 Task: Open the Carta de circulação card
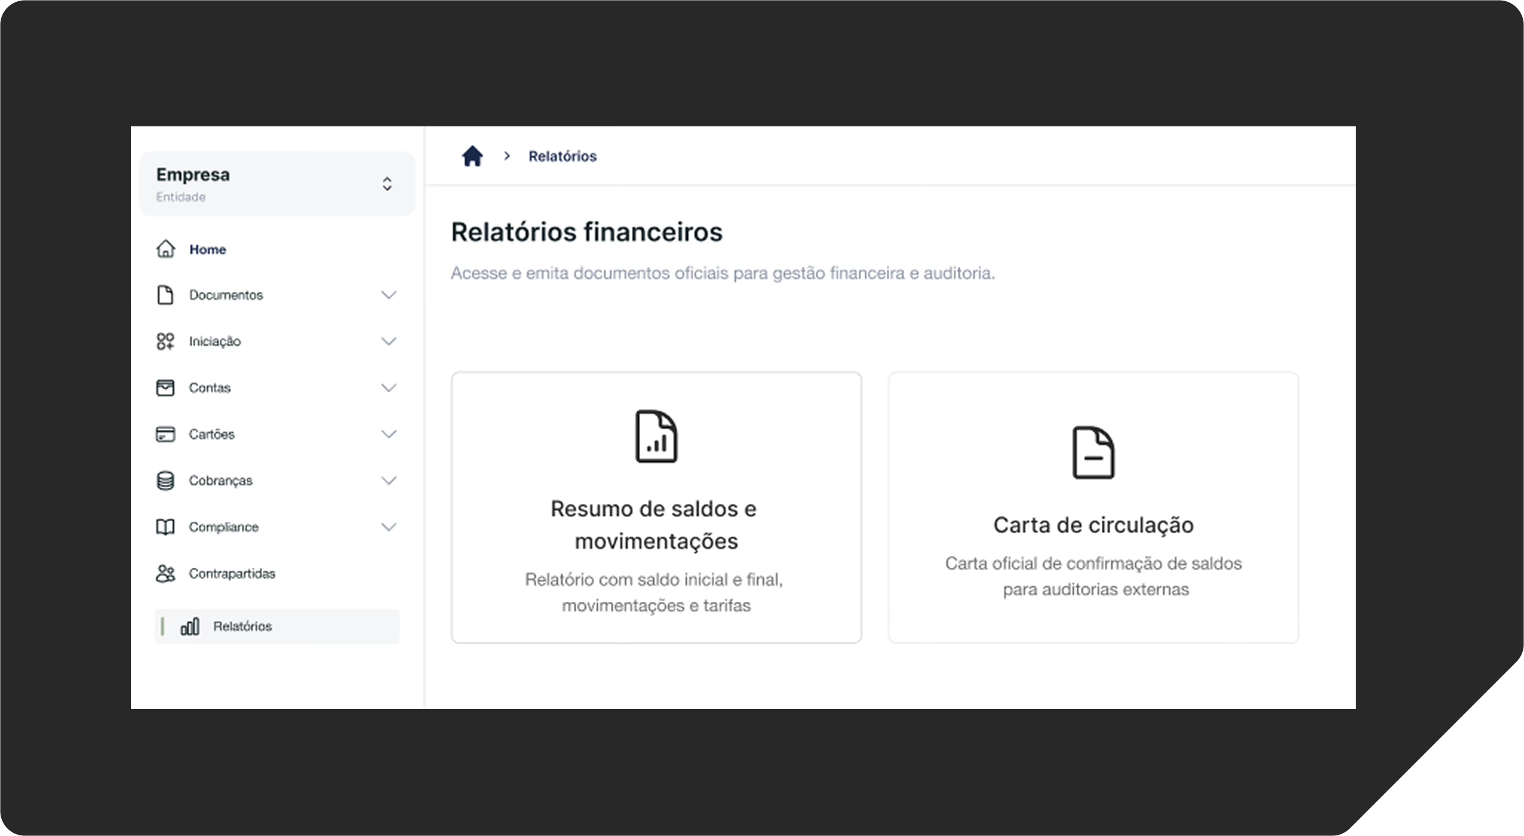tap(1093, 508)
